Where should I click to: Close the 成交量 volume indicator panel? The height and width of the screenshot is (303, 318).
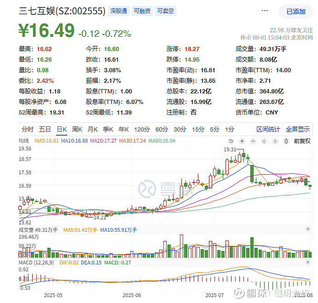point(308,229)
